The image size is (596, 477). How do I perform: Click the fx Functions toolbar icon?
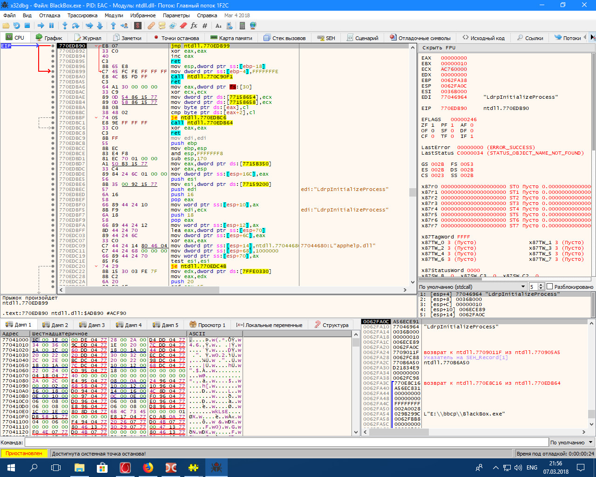pyautogui.click(x=194, y=26)
